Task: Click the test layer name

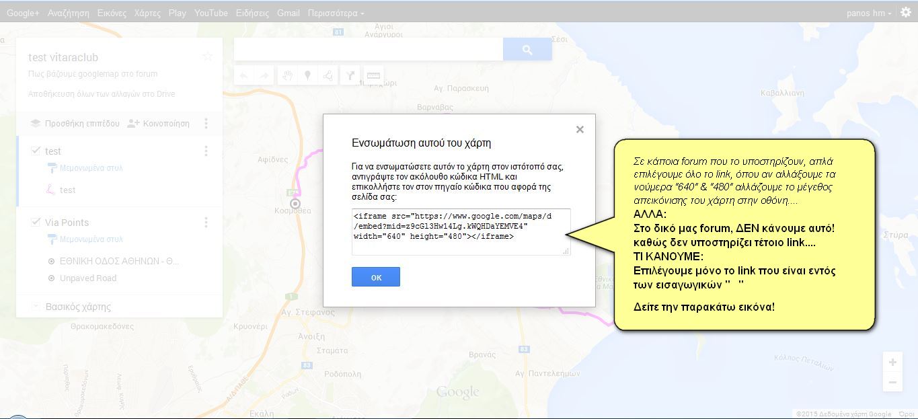Action: coord(53,151)
